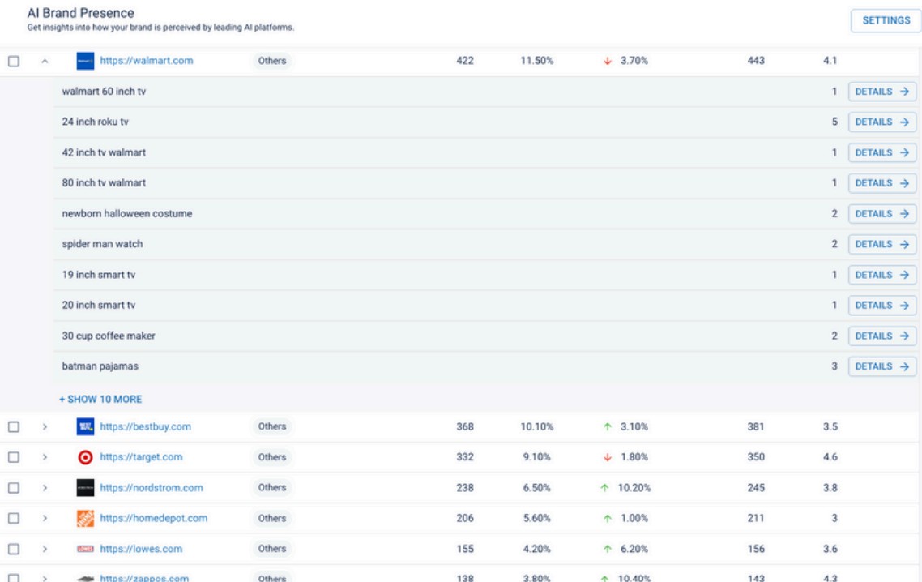Select the target.com row checkbox
Image resolution: width=922 pixels, height=582 pixels.
point(14,458)
